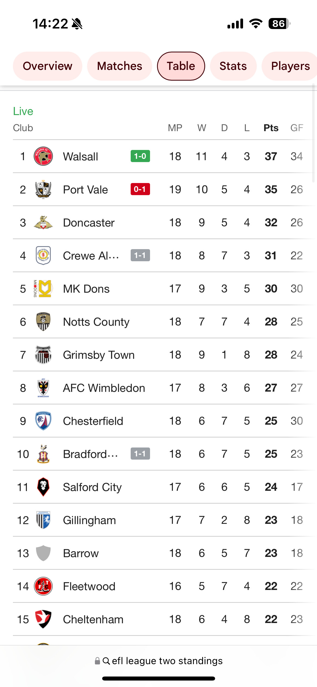Open the Stats tab
317x687 pixels.
(x=233, y=66)
